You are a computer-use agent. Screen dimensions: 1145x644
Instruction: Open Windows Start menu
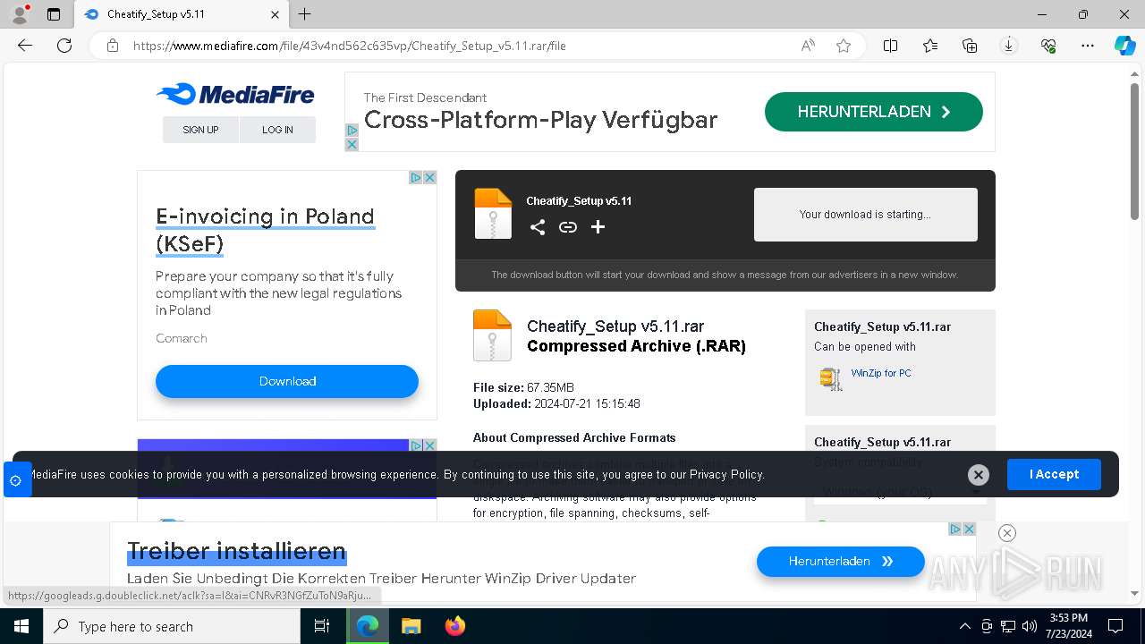[x=21, y=626]
